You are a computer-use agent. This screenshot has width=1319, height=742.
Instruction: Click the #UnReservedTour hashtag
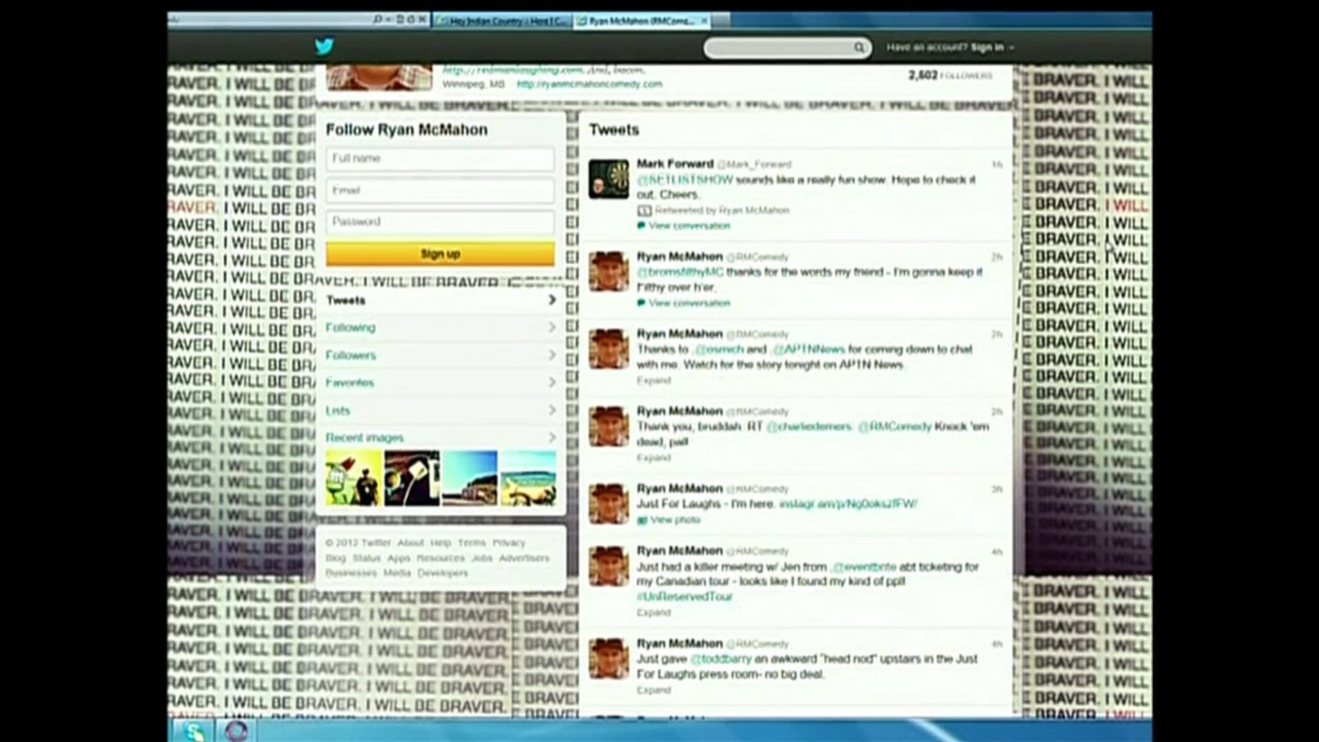tap(684, 596)
